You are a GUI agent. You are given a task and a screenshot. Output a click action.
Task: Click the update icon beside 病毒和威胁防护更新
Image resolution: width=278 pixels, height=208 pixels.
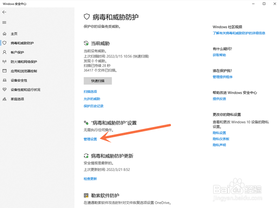(x=86, y=156)
